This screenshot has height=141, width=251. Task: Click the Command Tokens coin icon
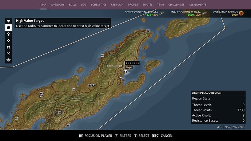click(241, 13)
